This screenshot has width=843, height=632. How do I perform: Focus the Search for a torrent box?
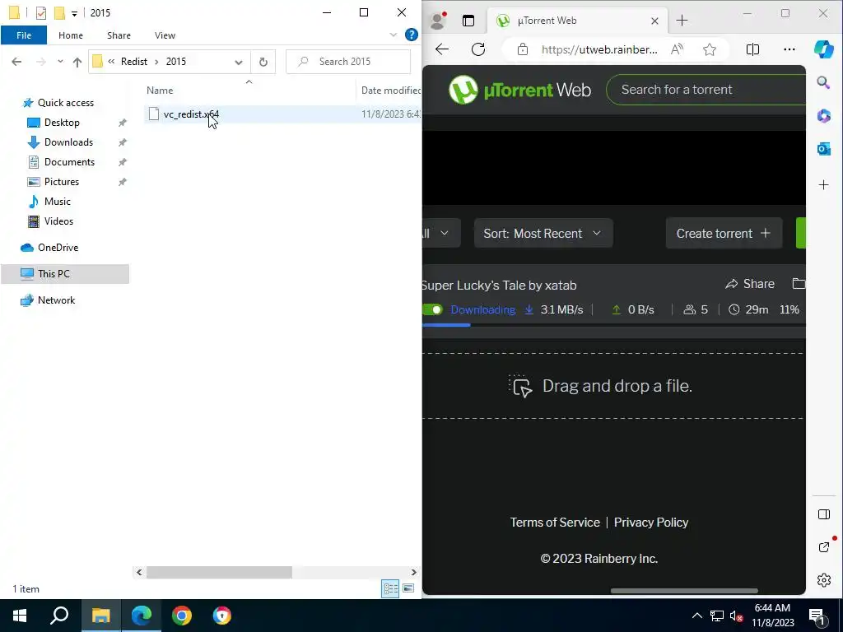point(706,90)
